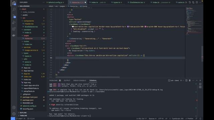The width and height of the screenshot is (214, 120).
Task: Open SizeSelector.tsx in the explorer
Action: [x=31, y=27]
